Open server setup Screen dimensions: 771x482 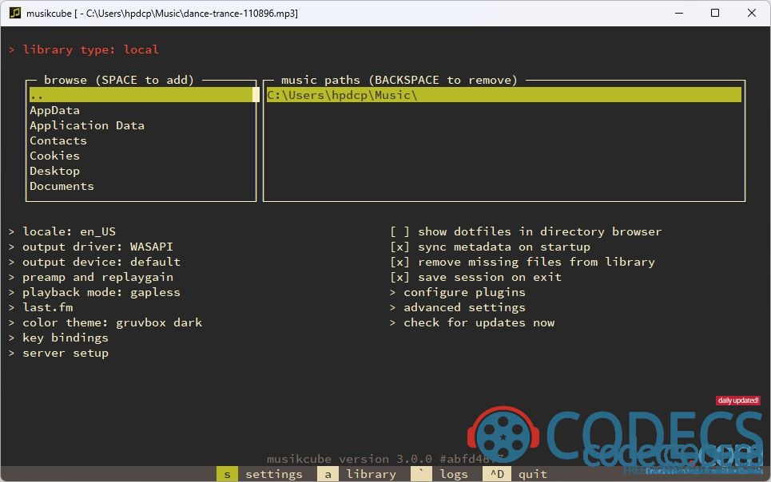pyautogui.click(x=58, y=354)
